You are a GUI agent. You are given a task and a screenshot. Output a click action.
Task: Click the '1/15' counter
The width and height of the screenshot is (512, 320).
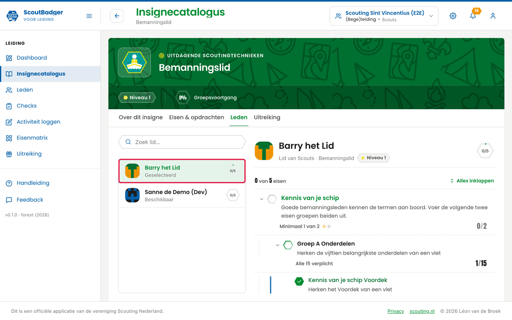[x=481, y=263]
